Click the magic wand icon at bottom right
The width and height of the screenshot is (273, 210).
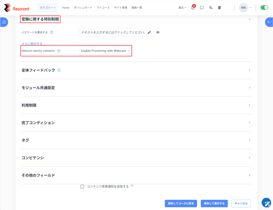pyautogui.click(x=266, y=203)
